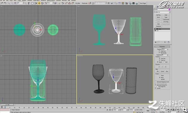Click the Quick Render teapot icon
Screen dimensions: 188x113
[x=137, y=3]
